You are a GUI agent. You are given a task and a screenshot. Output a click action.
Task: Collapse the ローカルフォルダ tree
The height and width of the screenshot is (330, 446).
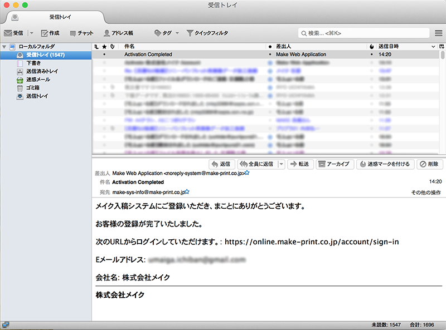click(4, 47)
